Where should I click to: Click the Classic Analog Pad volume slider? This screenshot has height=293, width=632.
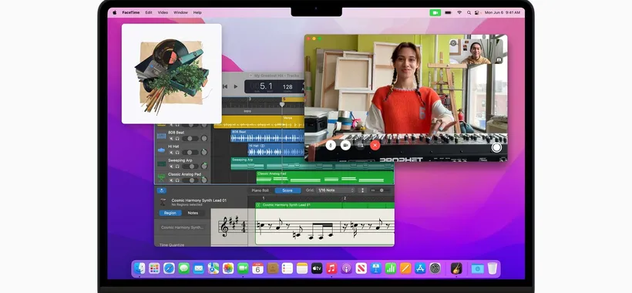pos(190,180)
